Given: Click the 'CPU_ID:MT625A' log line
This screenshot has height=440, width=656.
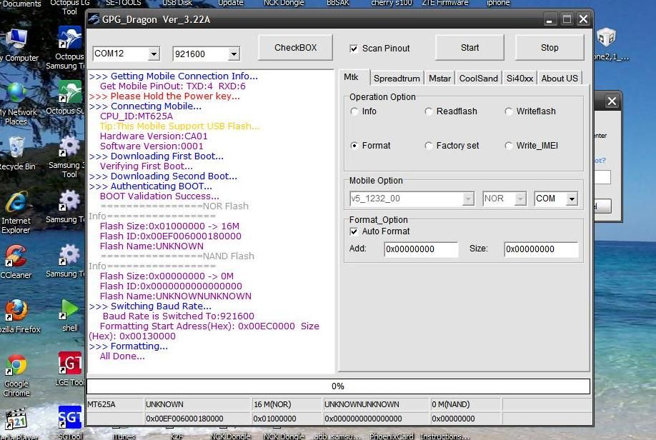Looking at the screenshot, I should (x=136, y=116).
